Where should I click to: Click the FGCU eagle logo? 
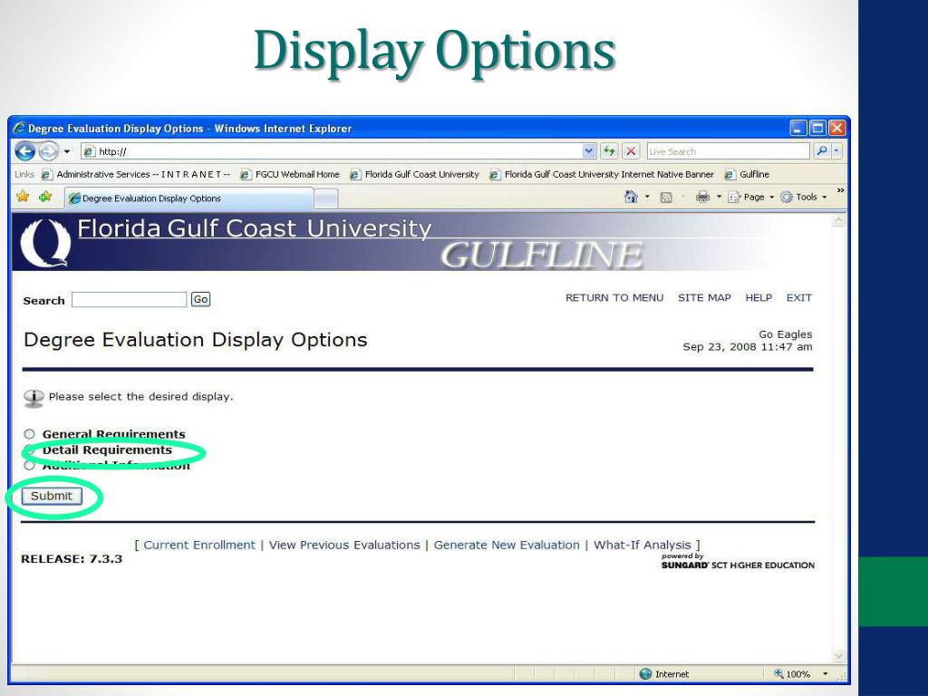pos(45,242)
